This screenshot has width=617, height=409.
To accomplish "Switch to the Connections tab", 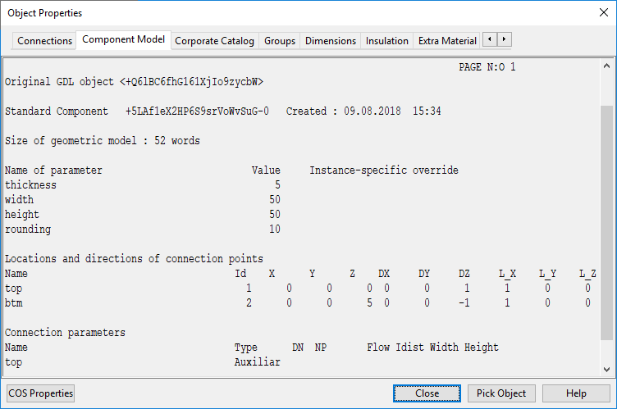I will pyautogui.click(x=44, y=40).
